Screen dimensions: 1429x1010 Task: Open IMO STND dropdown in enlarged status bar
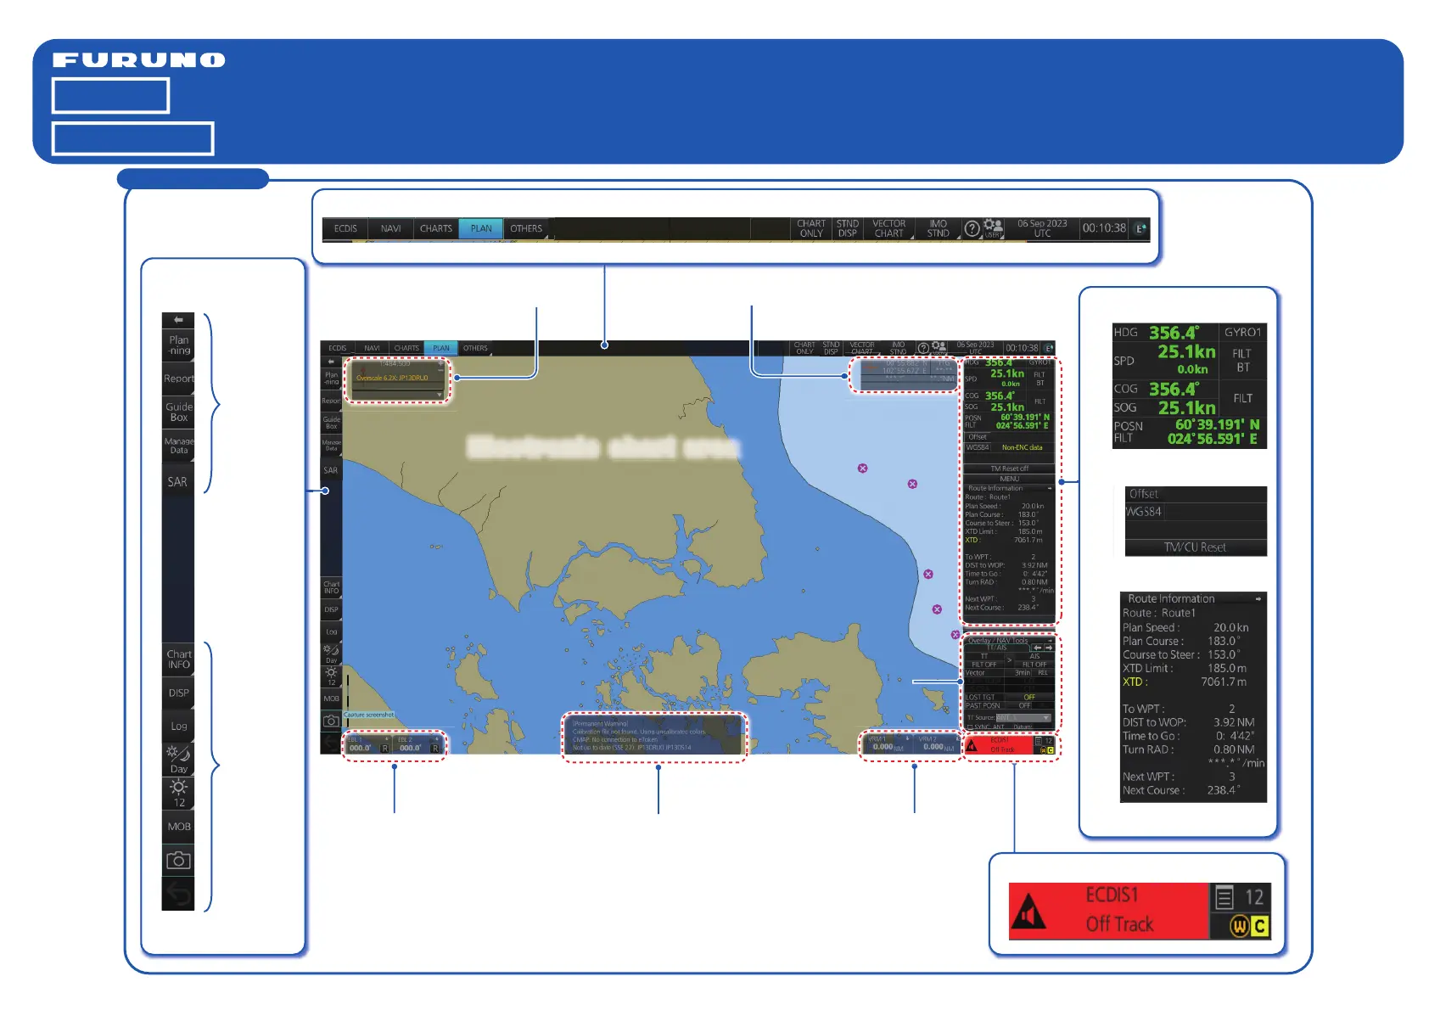(938, 228)
